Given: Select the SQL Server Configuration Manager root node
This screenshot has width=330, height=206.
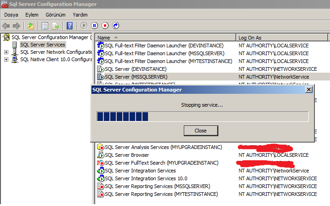Looking at the screenshot, I should [x=52, y=37].
